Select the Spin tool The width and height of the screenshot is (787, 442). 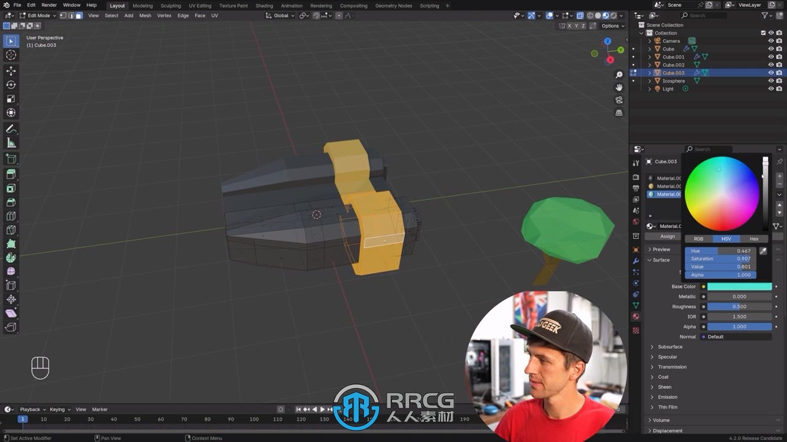click(11, 258)
